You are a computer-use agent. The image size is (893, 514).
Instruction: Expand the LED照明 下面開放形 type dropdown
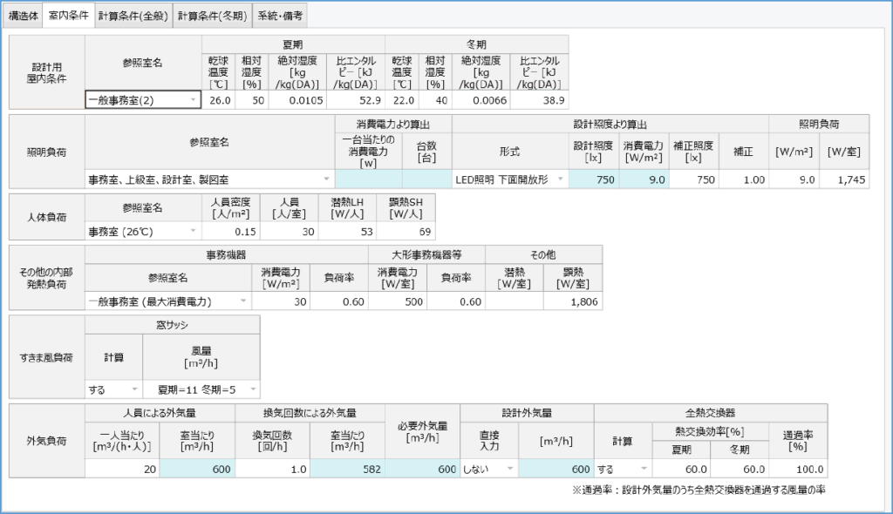coord(560,179)
